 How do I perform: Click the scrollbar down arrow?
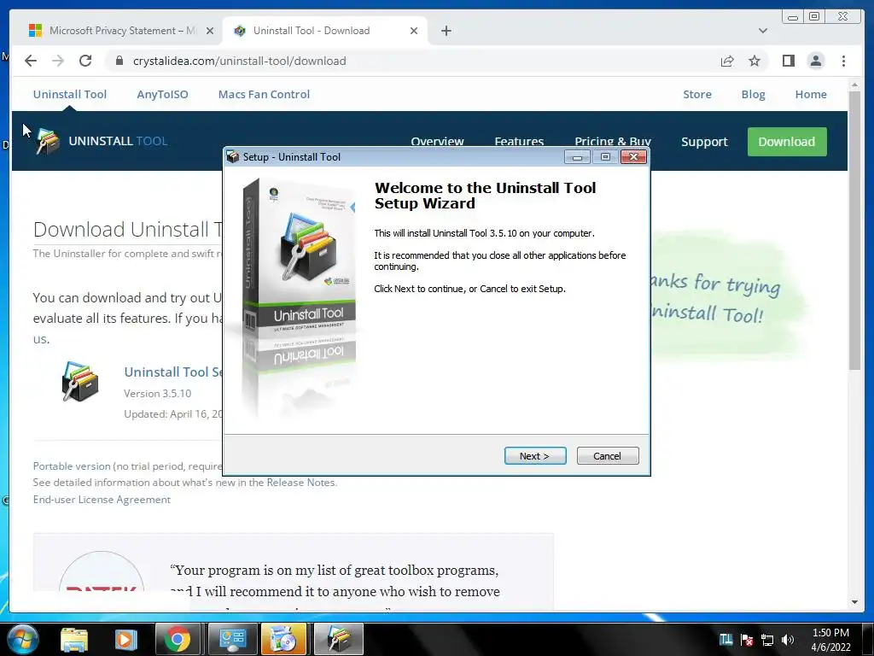click(854, 602)
